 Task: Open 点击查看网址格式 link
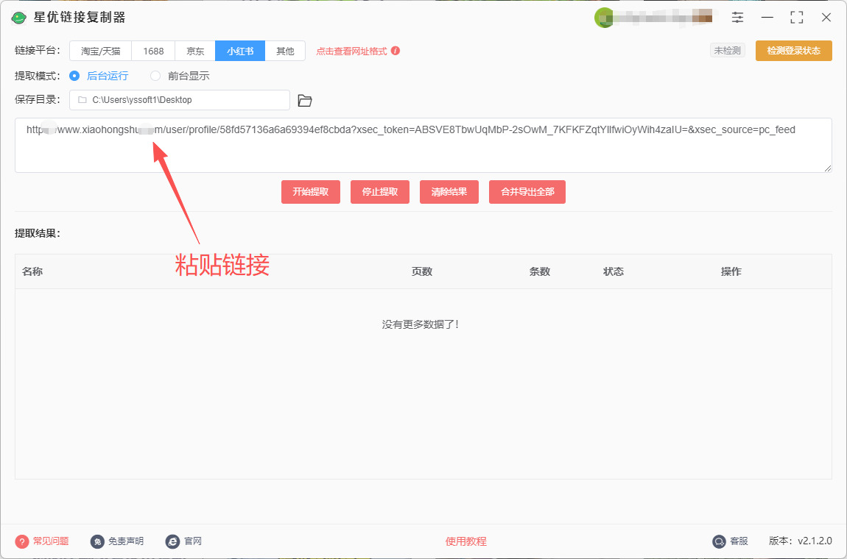click(351, 51)
